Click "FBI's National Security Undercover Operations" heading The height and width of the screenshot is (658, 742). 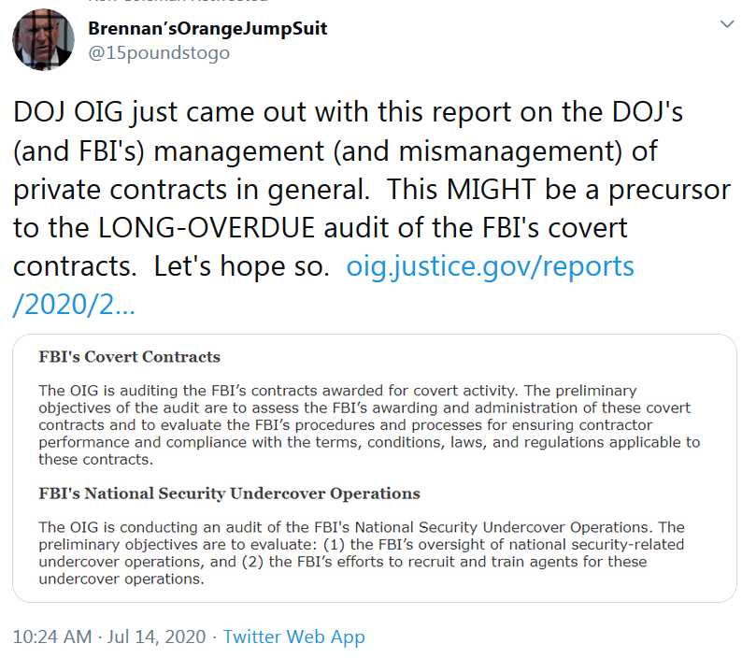click(229, 493)
